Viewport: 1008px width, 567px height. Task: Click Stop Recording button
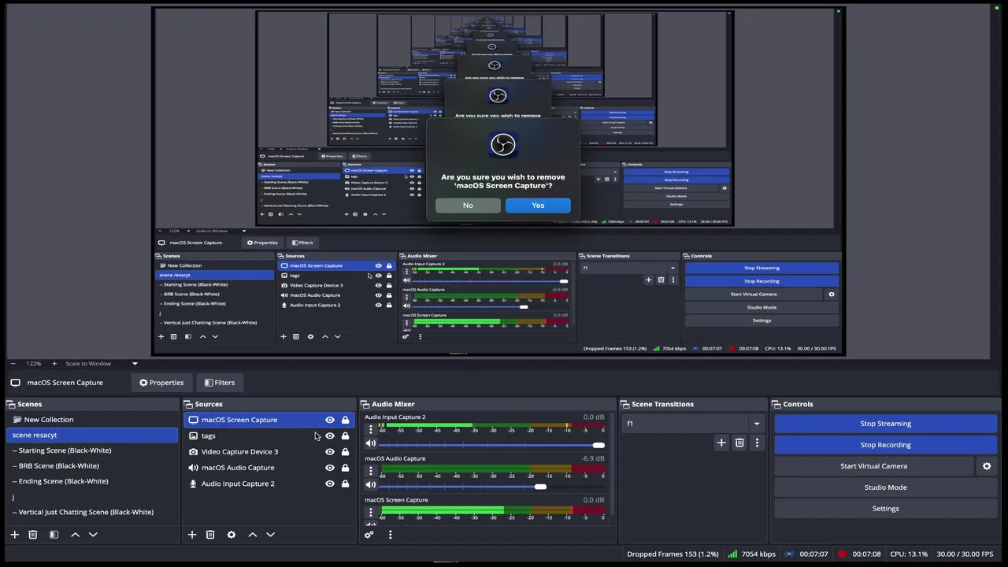(x=886, y=445)
